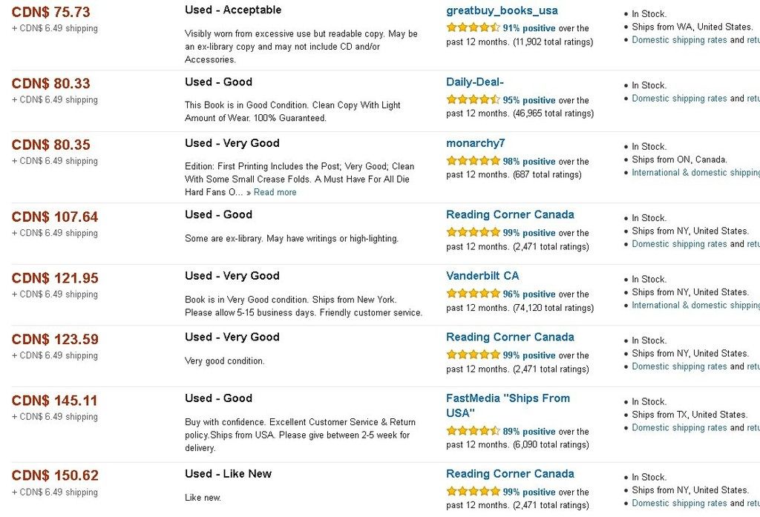Open Domestic shipping rates link for Daily-Deal-
Screen dimensions: 760x517
(x=679, y=99)
